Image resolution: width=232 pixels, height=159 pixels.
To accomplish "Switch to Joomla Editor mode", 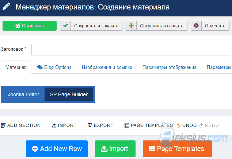I will point(23,94).
